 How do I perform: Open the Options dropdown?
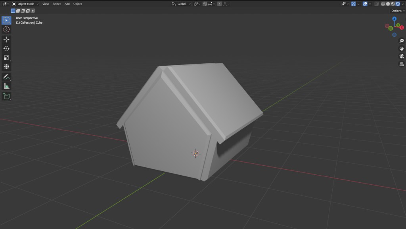point(397,11)
